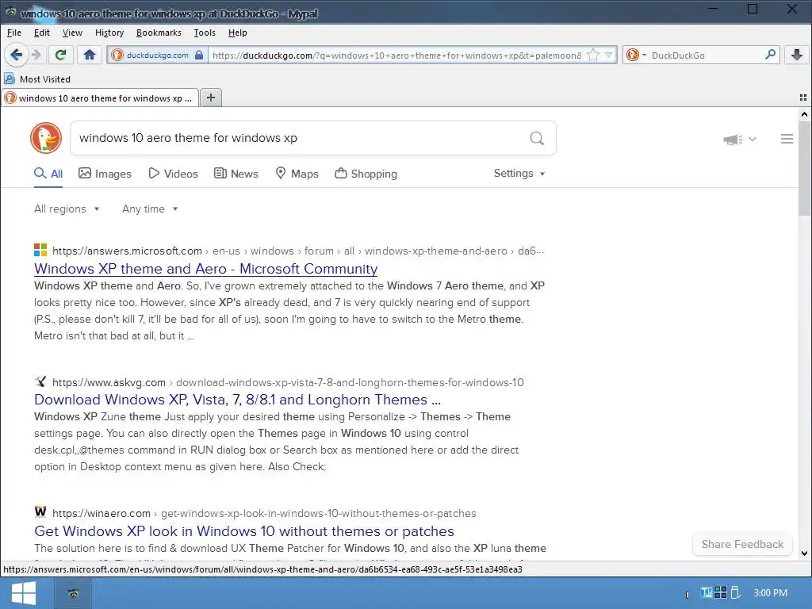The width and height of the screenshot is (812, 609).
Task: Click the scrollbar down arrow
Action: (x=804, y=553)
